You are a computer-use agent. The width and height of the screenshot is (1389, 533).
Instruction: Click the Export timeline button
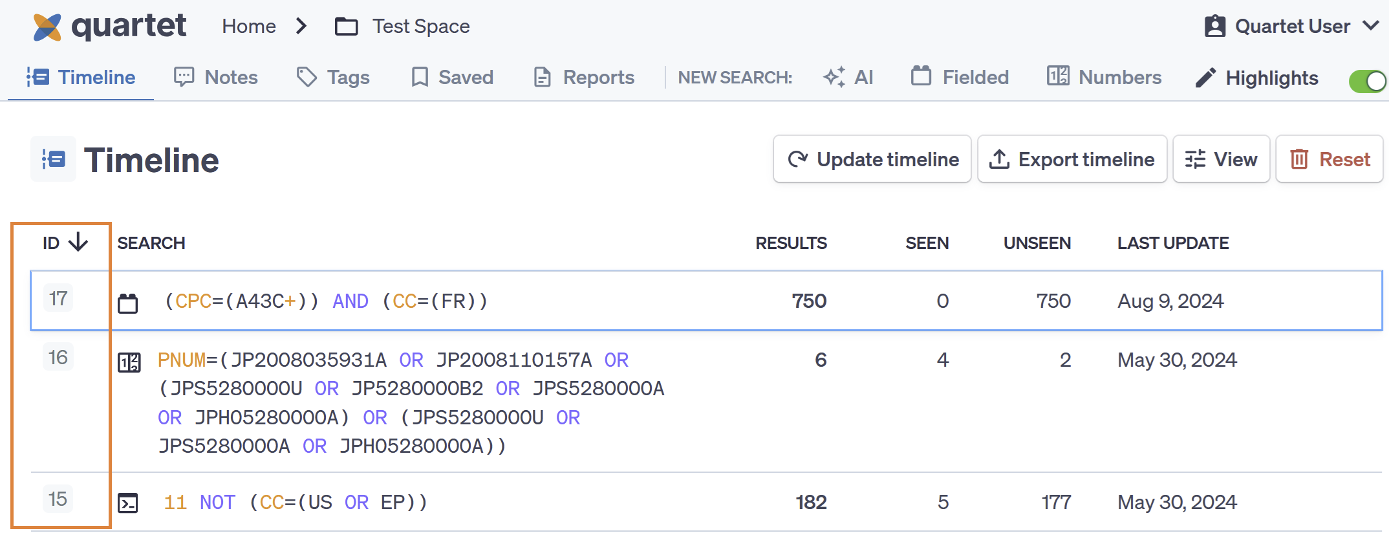1071,159
